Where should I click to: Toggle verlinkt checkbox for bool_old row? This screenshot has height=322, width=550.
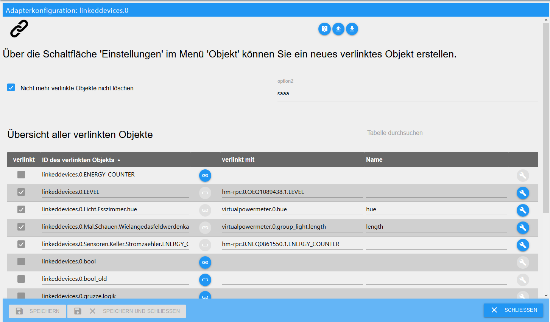(21, 279)
